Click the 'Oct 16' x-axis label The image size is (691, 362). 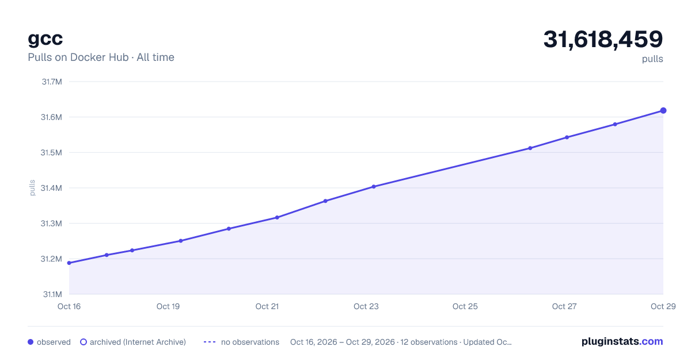coord(69,306)
